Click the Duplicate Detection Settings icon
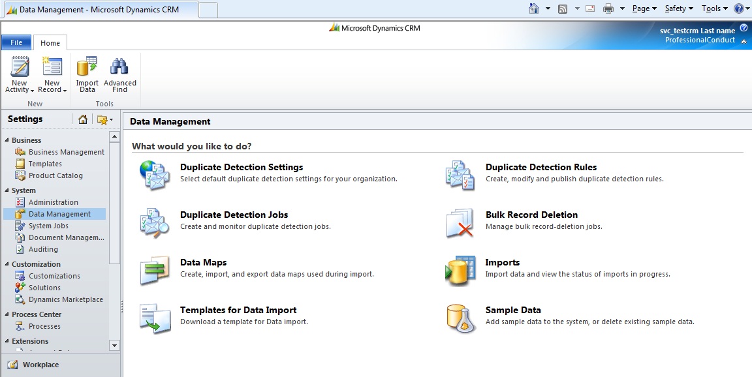 [x=155, y=175]
